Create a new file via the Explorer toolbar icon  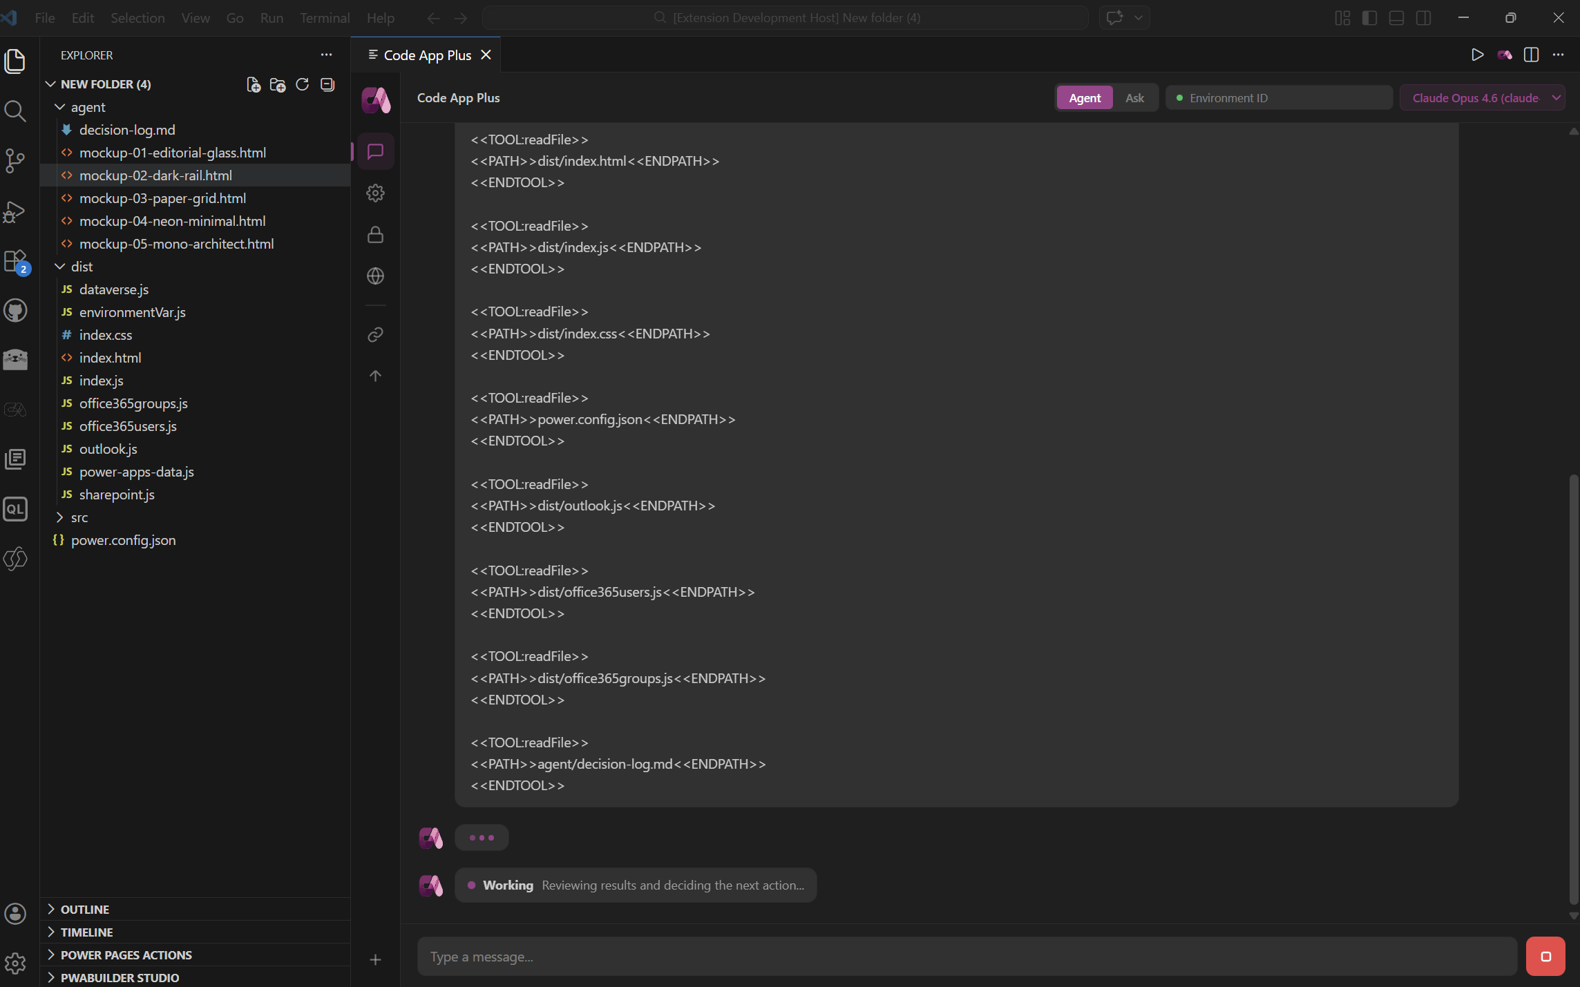(252, 84)
